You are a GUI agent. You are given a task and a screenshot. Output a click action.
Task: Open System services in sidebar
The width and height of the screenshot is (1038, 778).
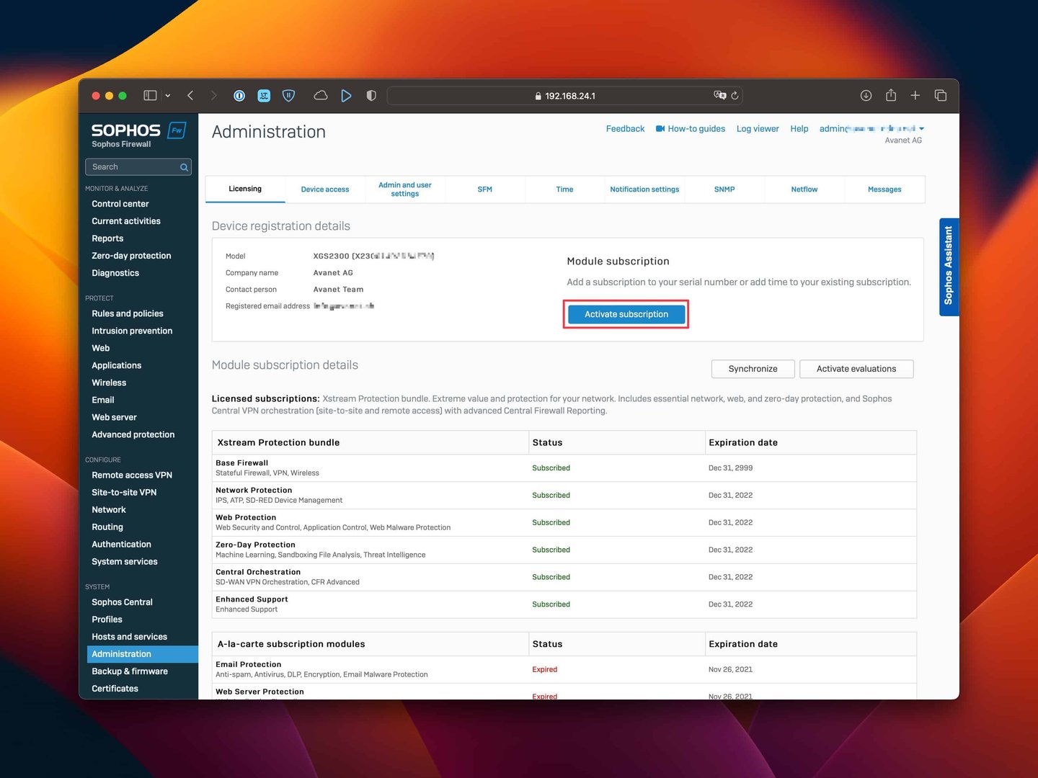click(x=125, y=561)
